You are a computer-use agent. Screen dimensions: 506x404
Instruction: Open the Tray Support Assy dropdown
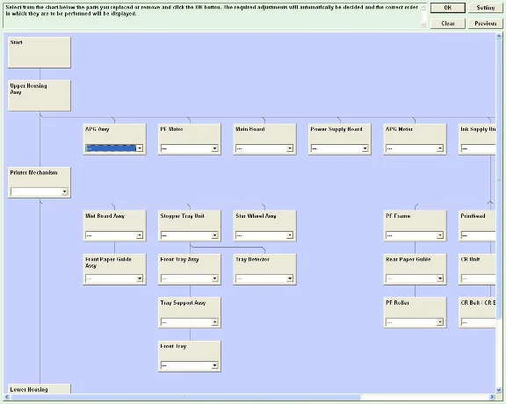click(x=214, y=321)
